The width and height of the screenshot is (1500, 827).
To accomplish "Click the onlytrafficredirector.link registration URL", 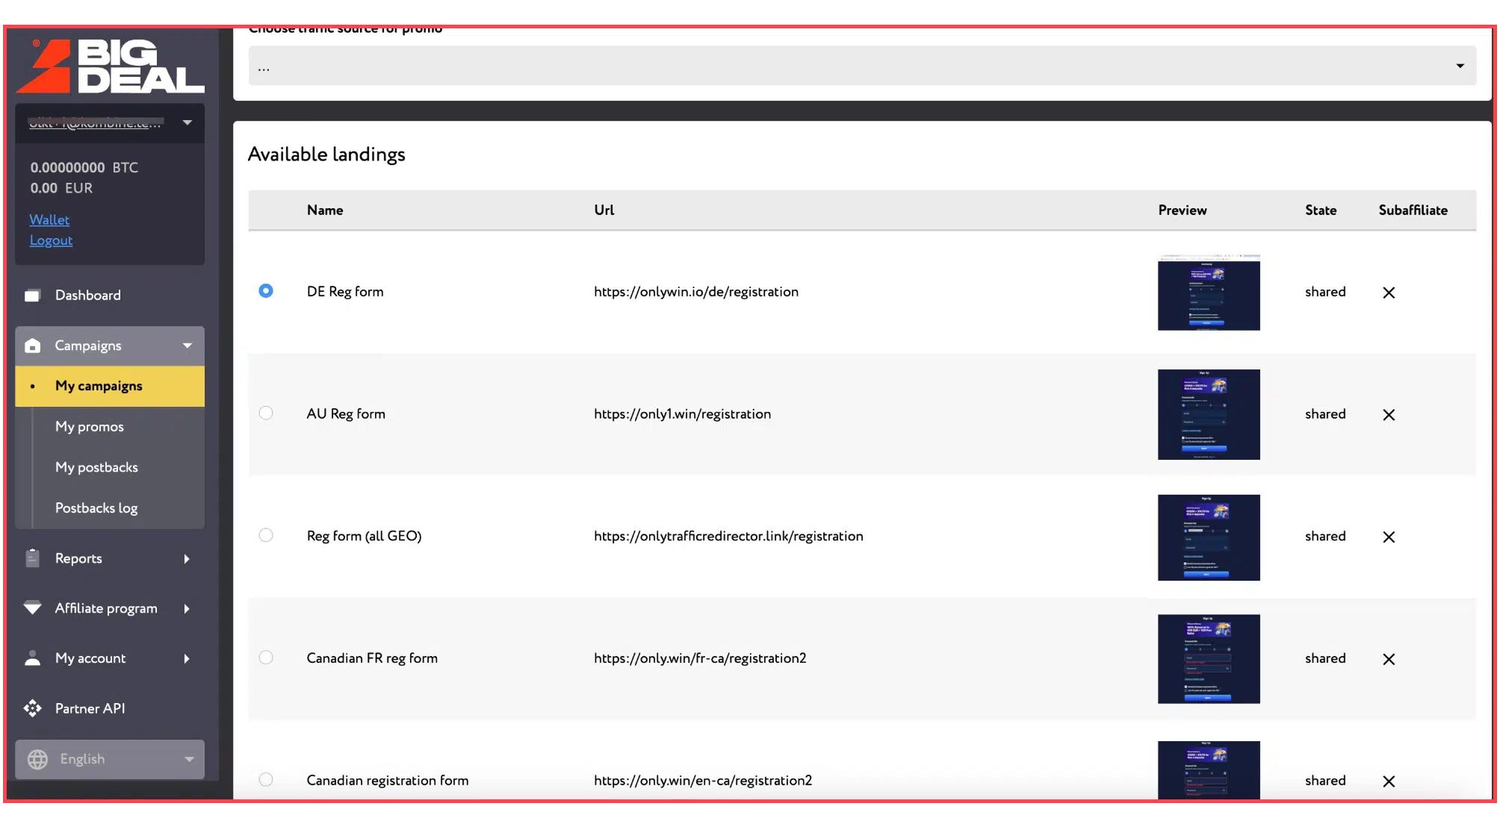I will pyautogui.click(x=728, y=536).
